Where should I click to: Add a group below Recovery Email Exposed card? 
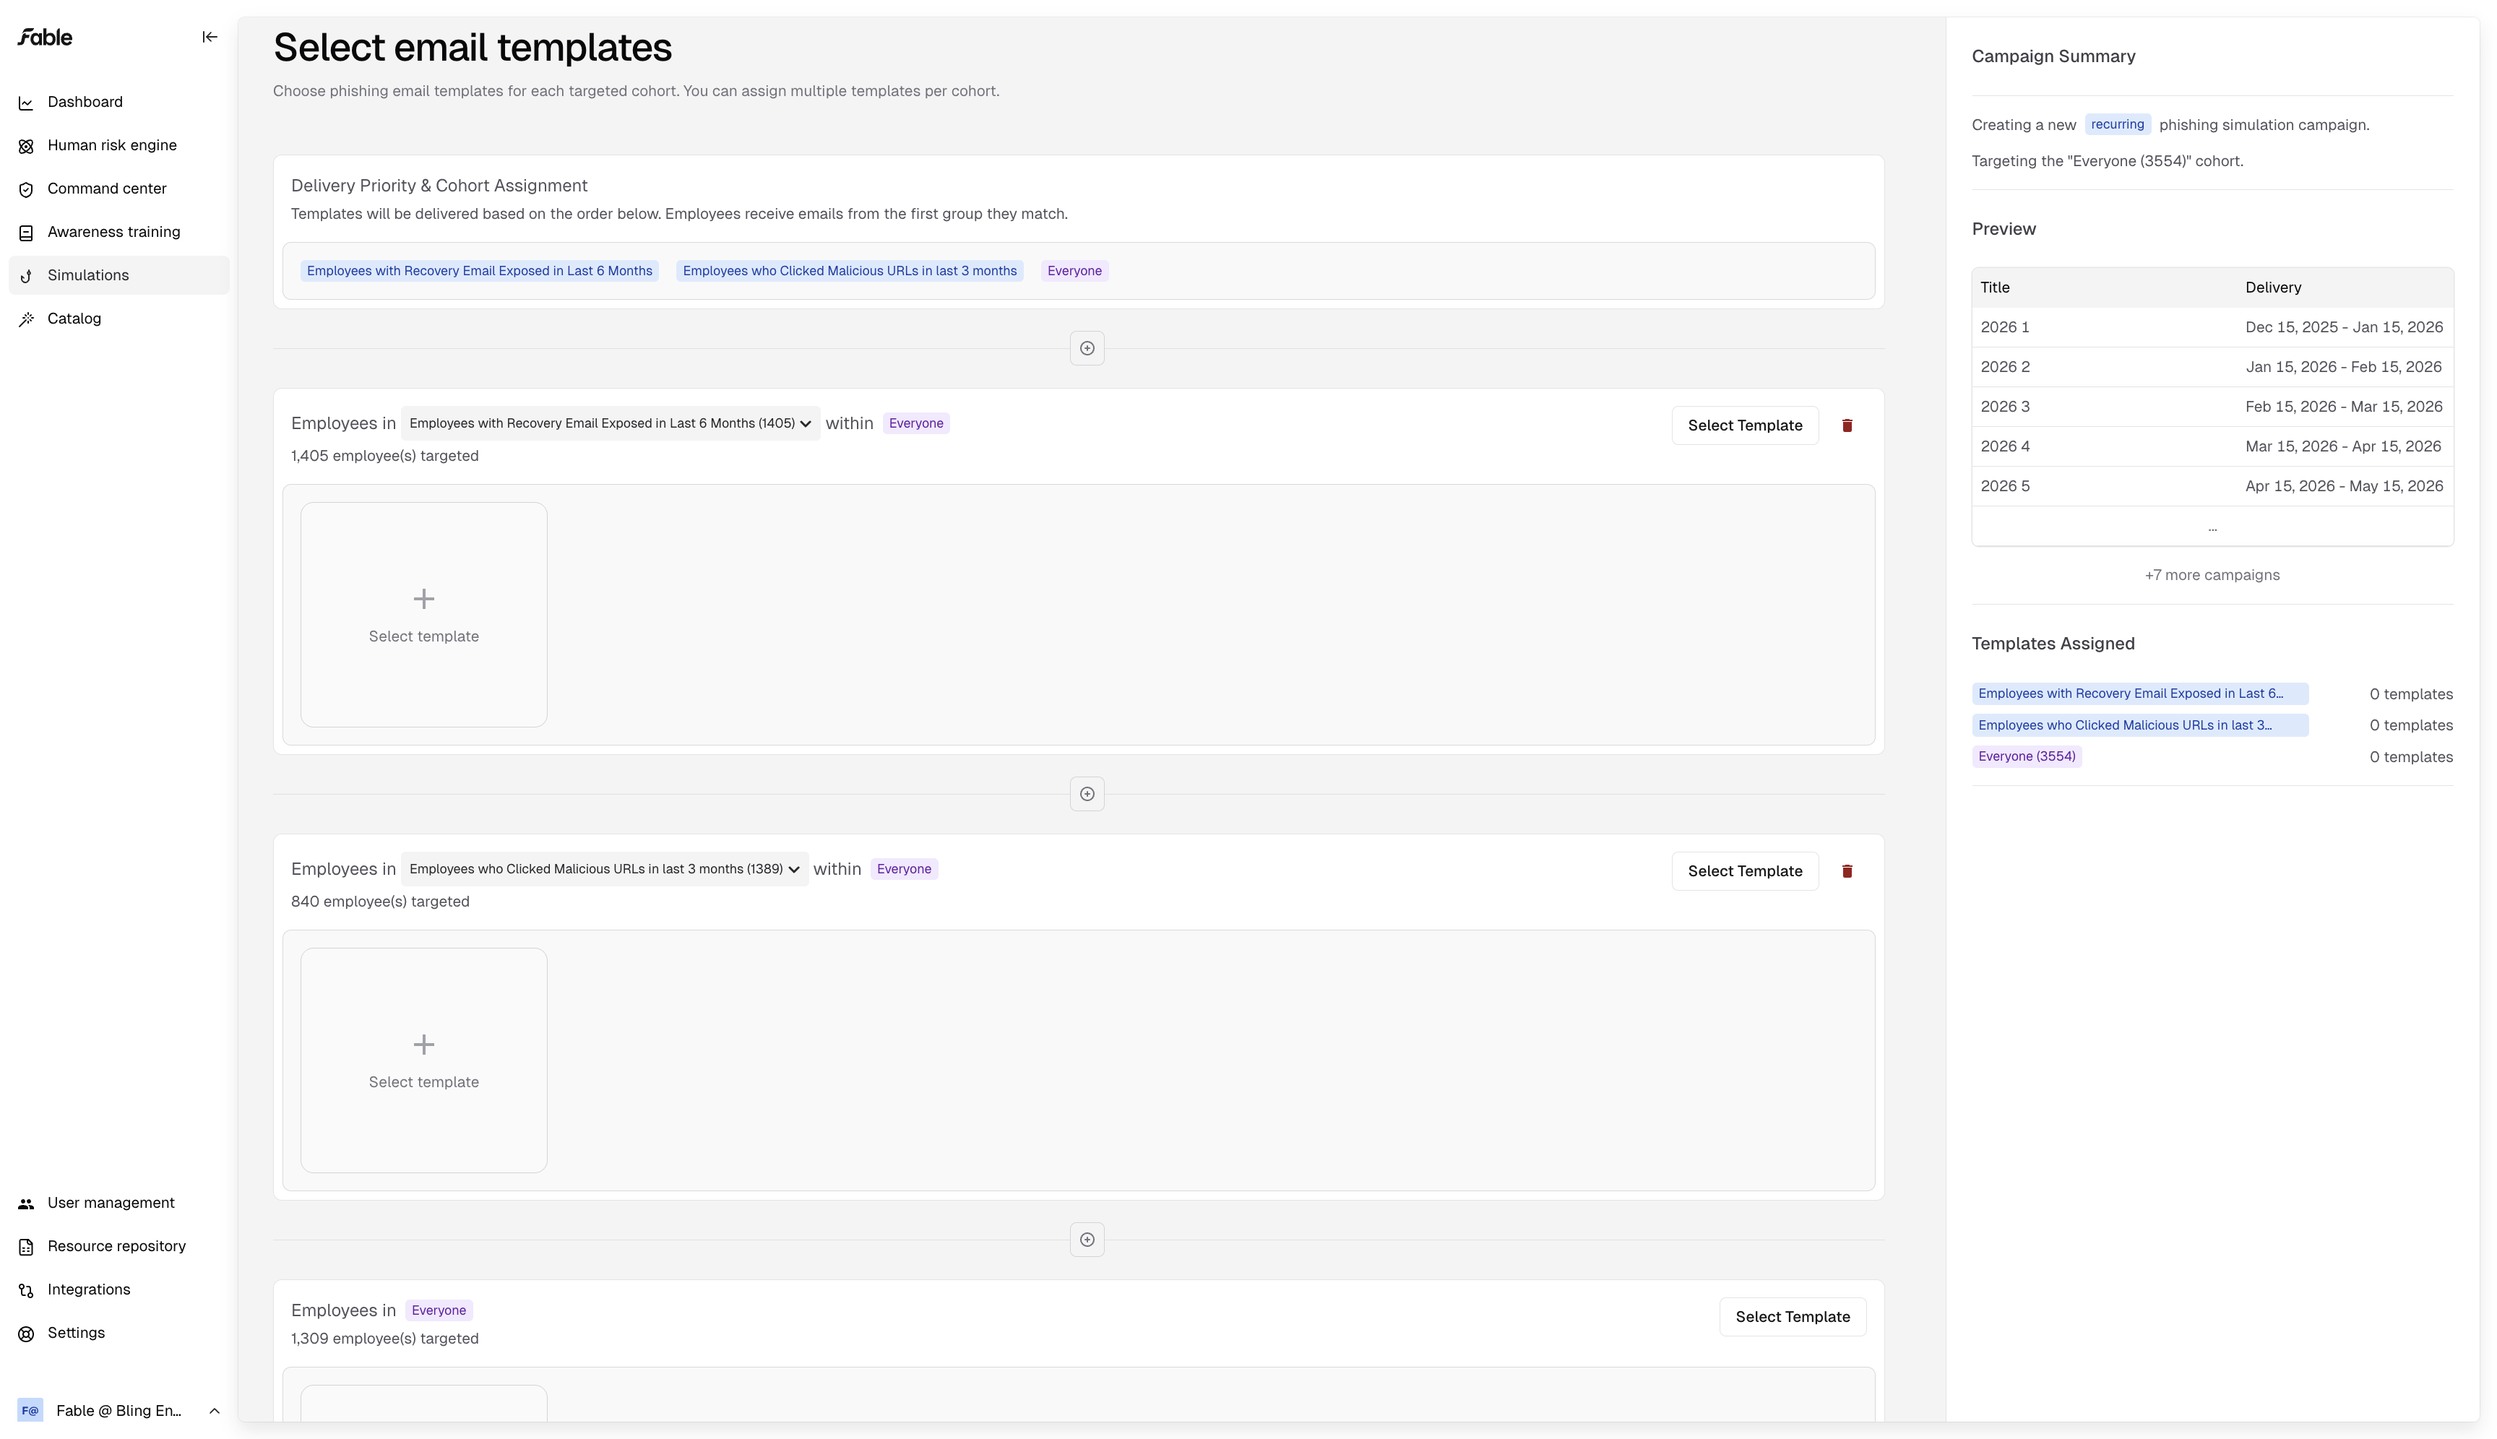click(1087, 794)
